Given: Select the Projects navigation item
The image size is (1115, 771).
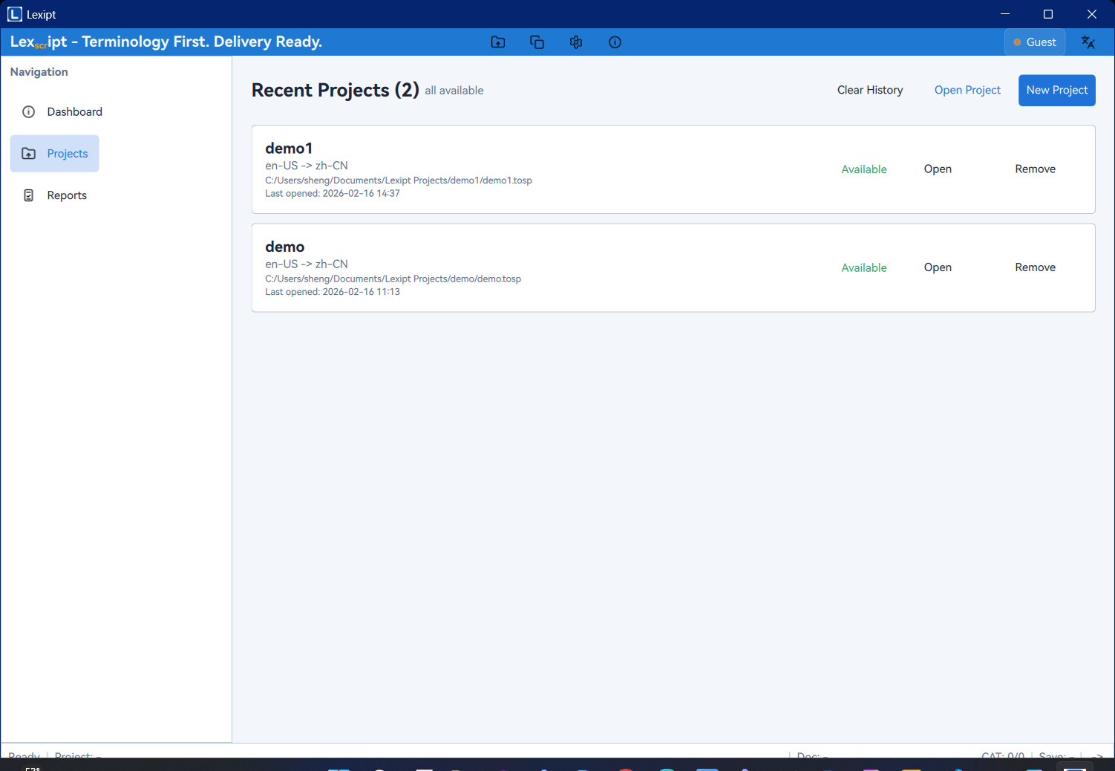Looking at the screenshot, I should point(67,154).
